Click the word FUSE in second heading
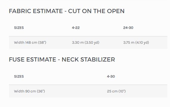The height and width of the screenshot is (107, 170). coord(17,59)
